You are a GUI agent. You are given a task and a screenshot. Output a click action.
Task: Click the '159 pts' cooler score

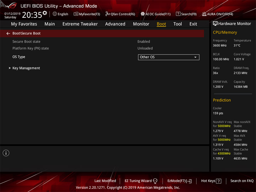218,113
